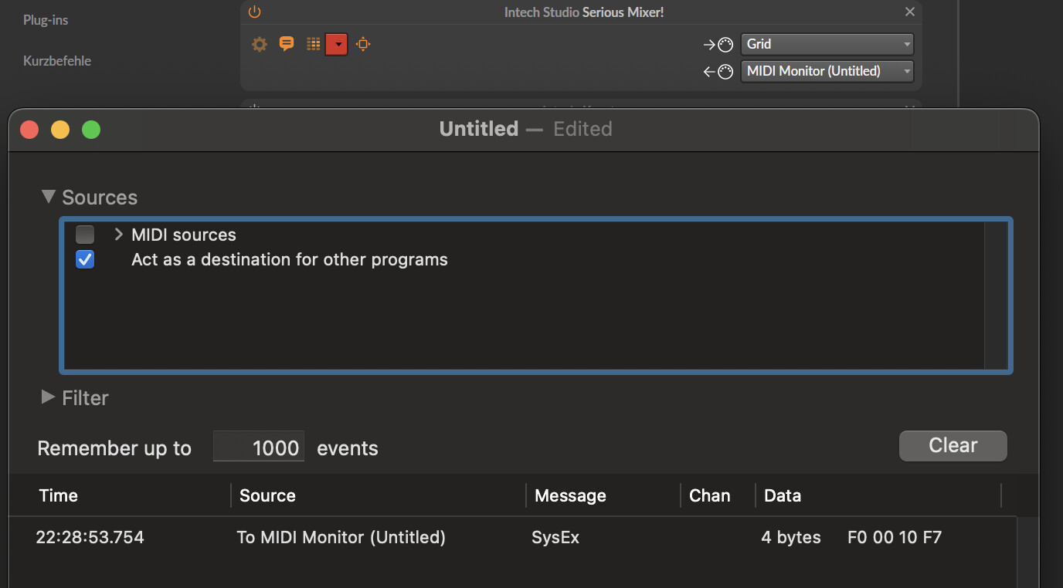Enable the MIDI sources checkbox
Image resolution: width=1063 pixels, height=588 pixels.
tap(85, 235)
